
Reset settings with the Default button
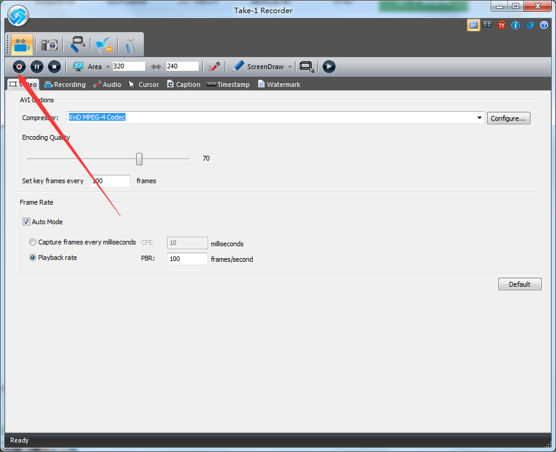click(x=520, y=284)
